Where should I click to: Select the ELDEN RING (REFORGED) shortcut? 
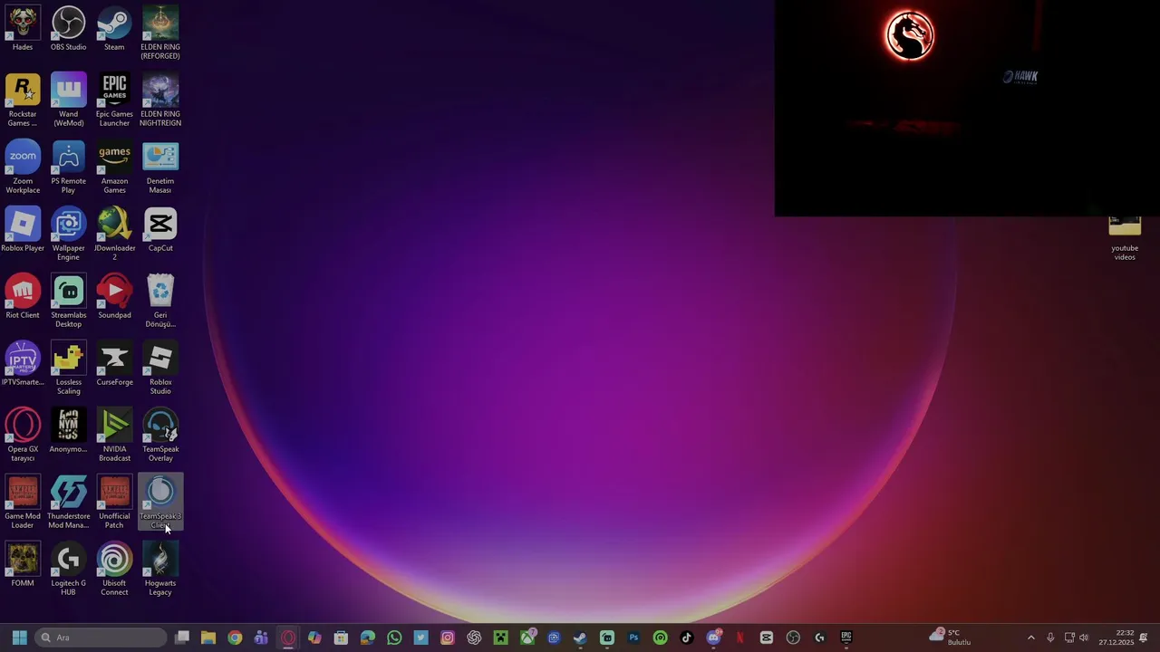coord(160,33)
